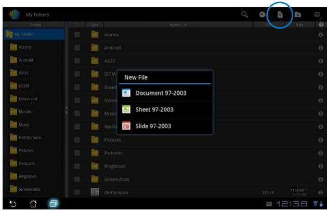Open Podcasts folder in file list
The image size is (327, 211).
coord(113,153)
